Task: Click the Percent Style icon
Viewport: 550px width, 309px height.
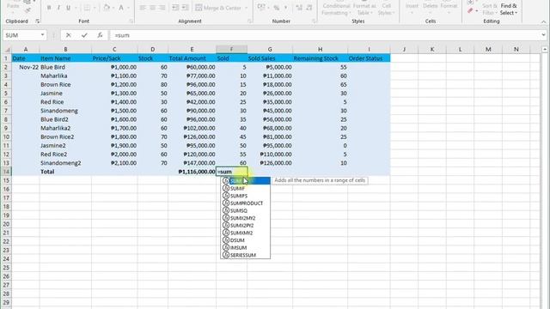Action: [x=277, y=8]
